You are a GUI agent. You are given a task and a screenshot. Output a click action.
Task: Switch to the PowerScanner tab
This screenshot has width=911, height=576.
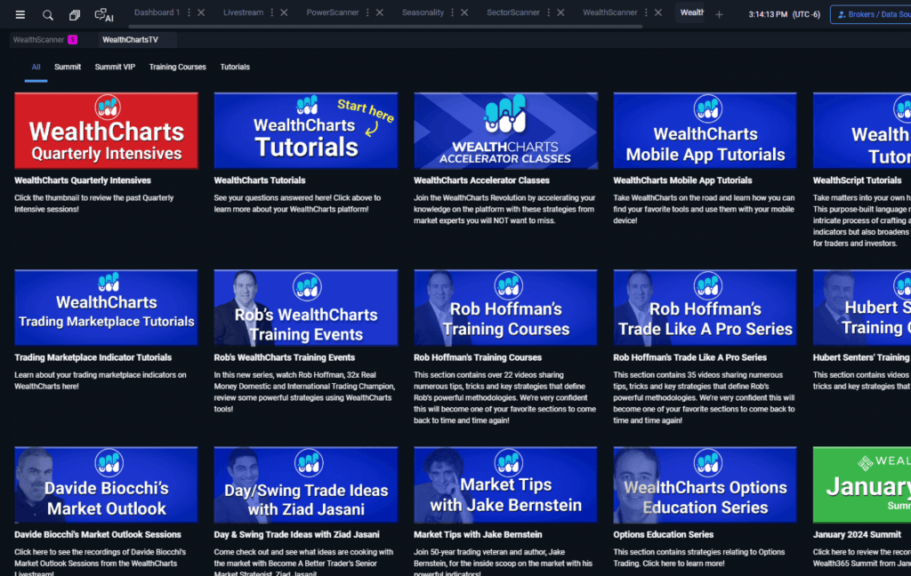point(333,12)
